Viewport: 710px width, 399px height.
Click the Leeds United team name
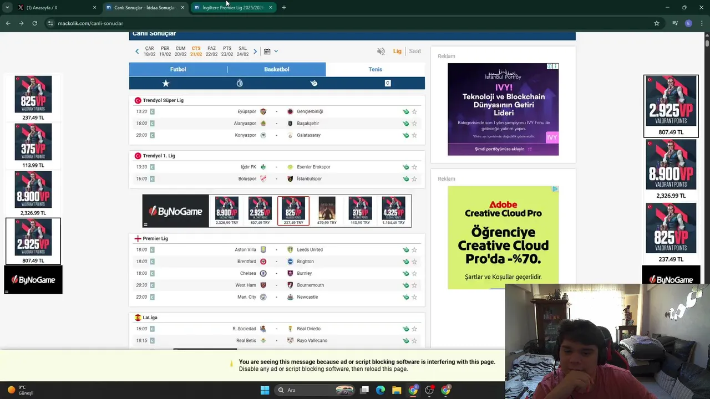(310, 250)
